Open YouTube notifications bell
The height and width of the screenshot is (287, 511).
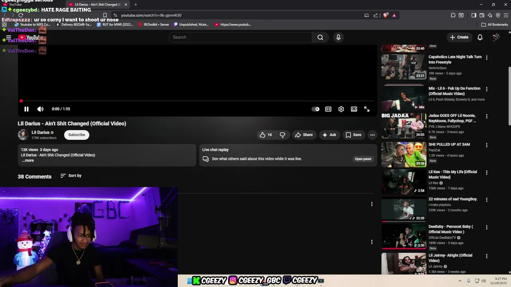tap(480, 37)
